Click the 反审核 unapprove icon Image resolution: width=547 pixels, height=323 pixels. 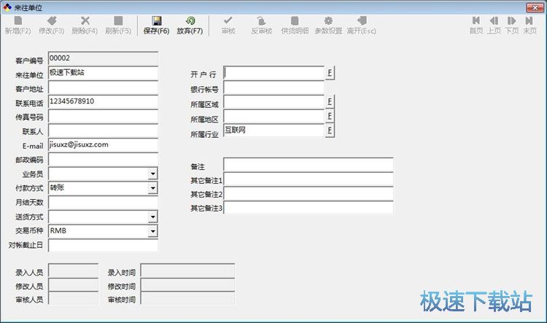pyautogui.click(x=261, y=21)
